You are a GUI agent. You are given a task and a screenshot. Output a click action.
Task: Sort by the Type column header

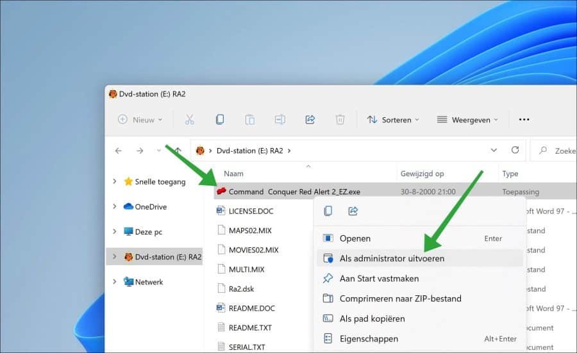(510, 174)
